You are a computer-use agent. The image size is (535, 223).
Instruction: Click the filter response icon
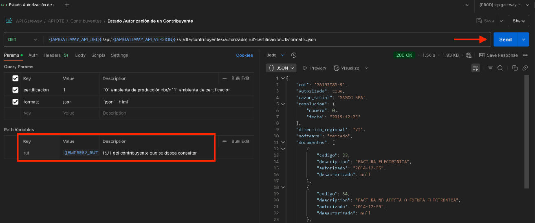click(490, 68)
